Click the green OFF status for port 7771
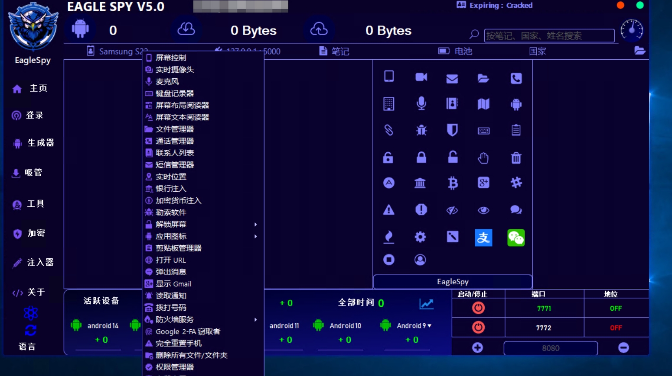 [616, 309]
